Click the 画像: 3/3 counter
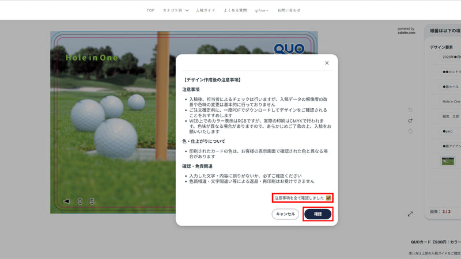The height and width of the screenshot is (259, 461). point(440,211)
